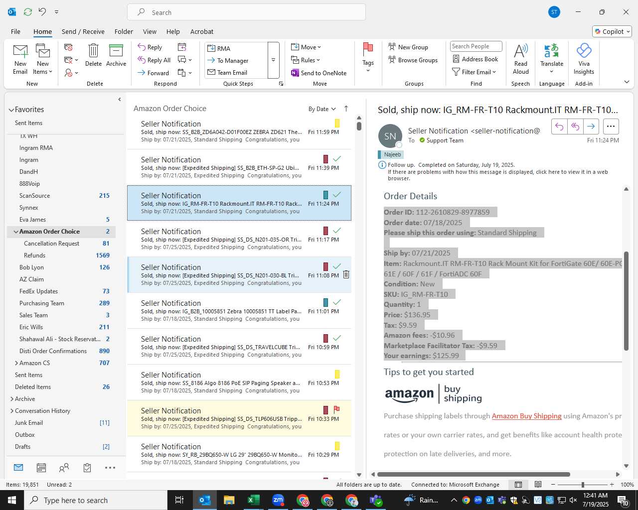
Task: Open the Move dropdown in ribbon
Action: click(x=306, y=47)
